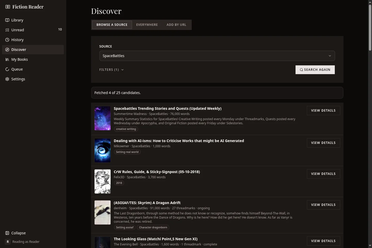The height and width of the screenshot is (248, 372).
Task: View details for Spacebattles Trending Stories
Action: click(x=323, y=111)
